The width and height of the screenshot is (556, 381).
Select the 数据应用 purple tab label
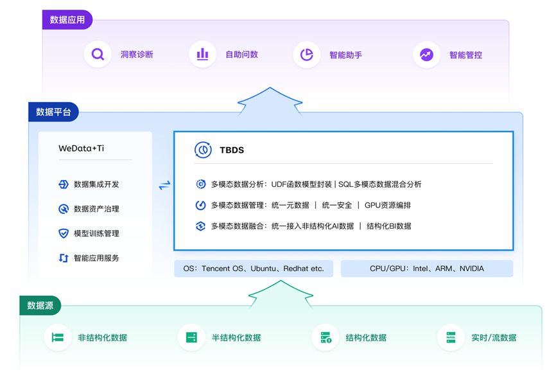click(x=67, y=20)
